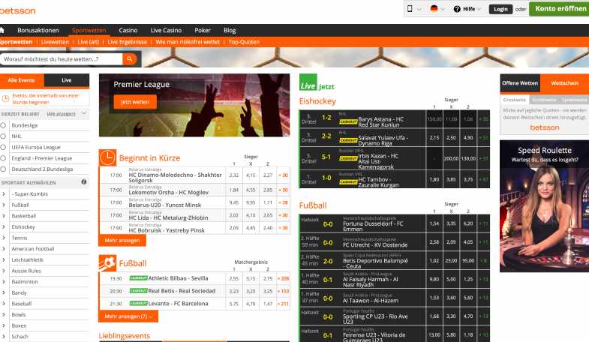Click the Speed Roulette promo image
The width and height of the screenshot is (589, 342).
coord(544,206)
